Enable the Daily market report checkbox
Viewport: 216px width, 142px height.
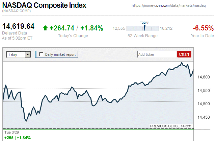click(x=42, y=54)
